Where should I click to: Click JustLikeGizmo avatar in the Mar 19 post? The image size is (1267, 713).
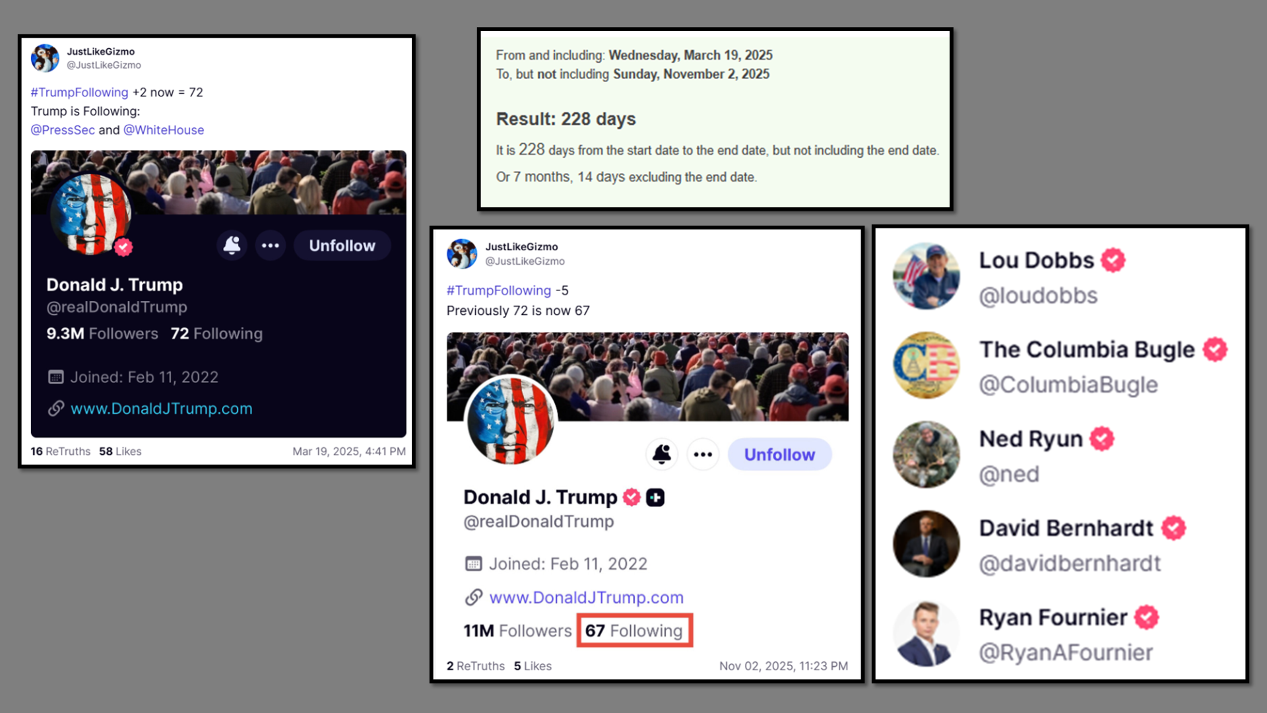click(45, 58)
